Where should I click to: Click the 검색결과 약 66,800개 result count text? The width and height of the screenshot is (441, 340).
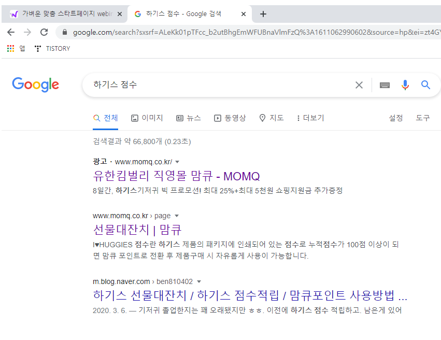(142, 141)
